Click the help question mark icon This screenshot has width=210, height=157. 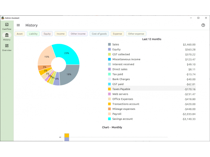click(x=203, y=25)
